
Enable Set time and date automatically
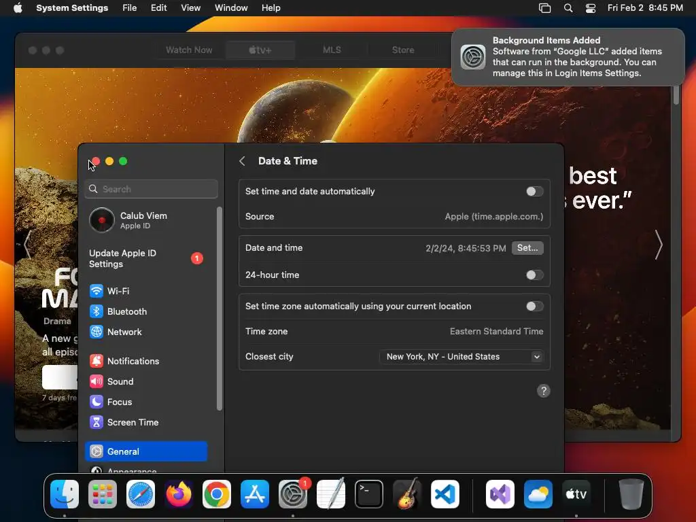click(x=534, y=191)
